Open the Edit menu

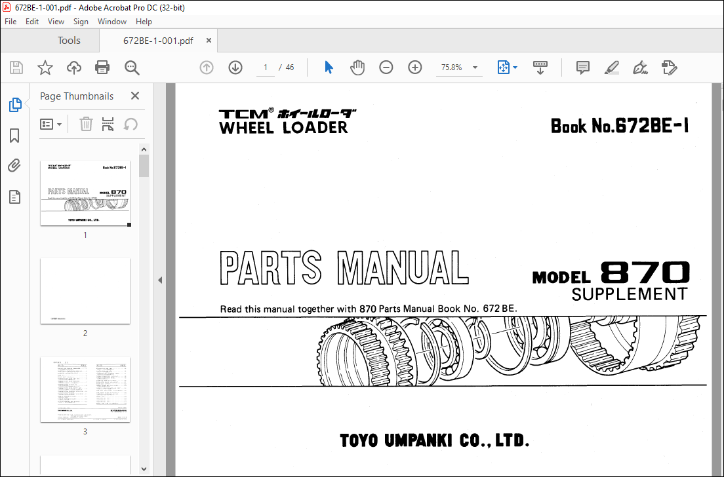point(32,22)
